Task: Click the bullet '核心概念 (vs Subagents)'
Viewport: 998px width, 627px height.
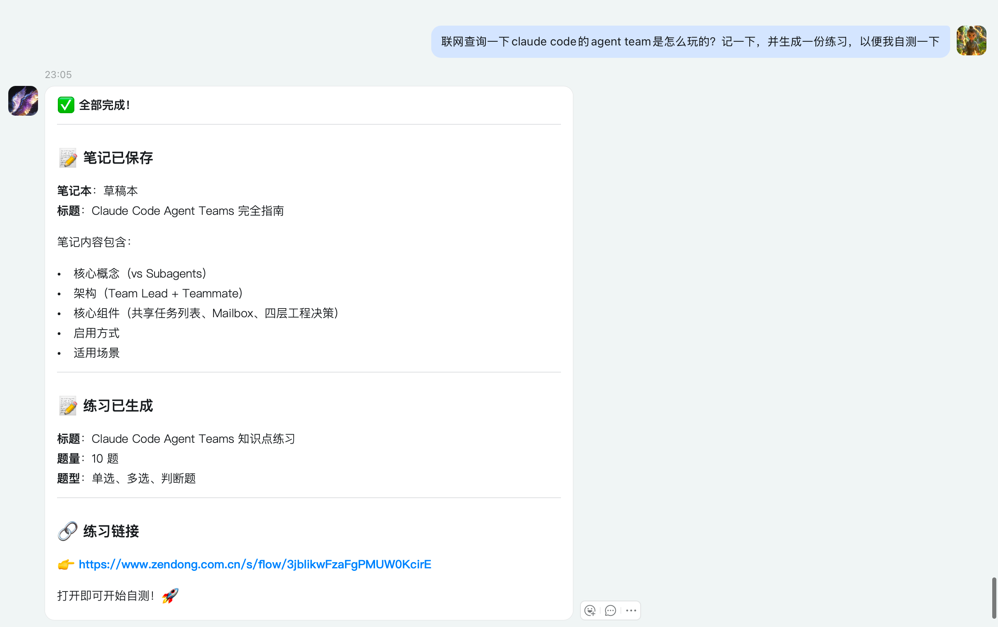Action: click(140, 273)
